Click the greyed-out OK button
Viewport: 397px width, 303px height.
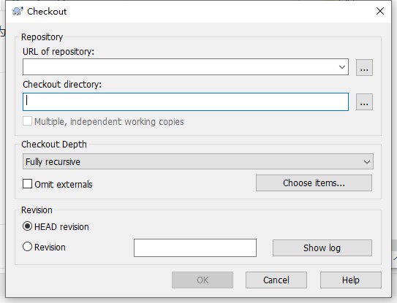[x=203, y=280]
